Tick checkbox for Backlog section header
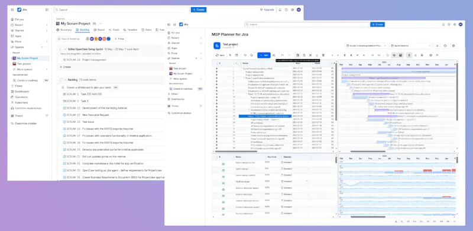The height and width of the screenshot is (231, 473). click(x=61, y=80)
